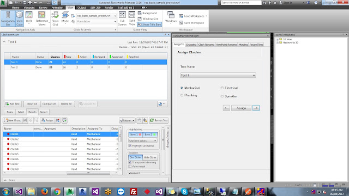Activate Full Screen view icon
This screenshot has width=349, height=196.
(122, 19)
